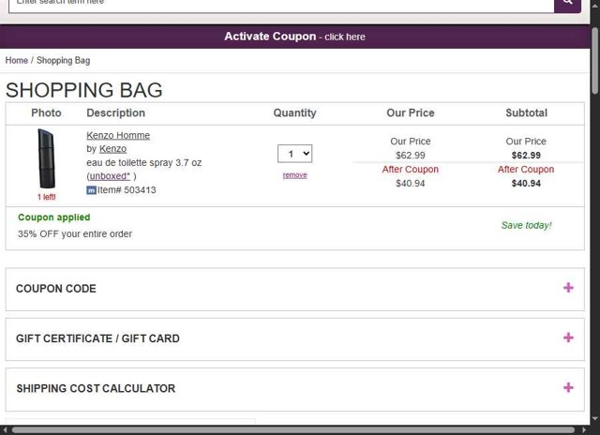Image resolution: width=600 pixels, height=435 pixels.
Task: Click the search term input field
Action: click(281, 6)
